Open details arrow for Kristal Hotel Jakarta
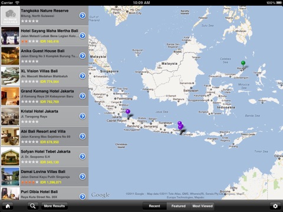283x212 pixels. coord(83,116)
